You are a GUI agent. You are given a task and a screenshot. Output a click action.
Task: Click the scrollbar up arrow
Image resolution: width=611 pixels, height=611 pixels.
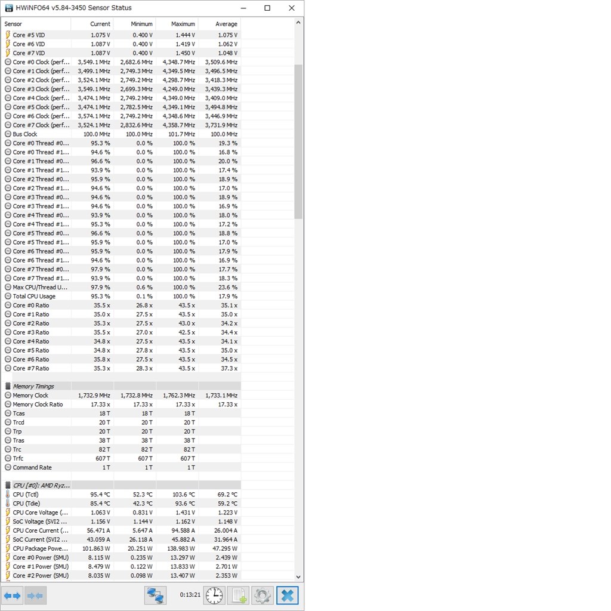pyautogui.click(x=298, y=23)
